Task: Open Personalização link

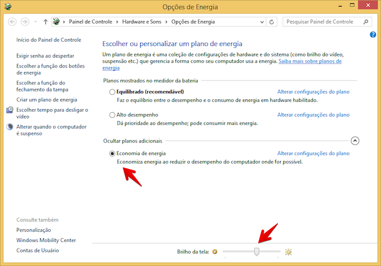Action: (x=34, y=230)
